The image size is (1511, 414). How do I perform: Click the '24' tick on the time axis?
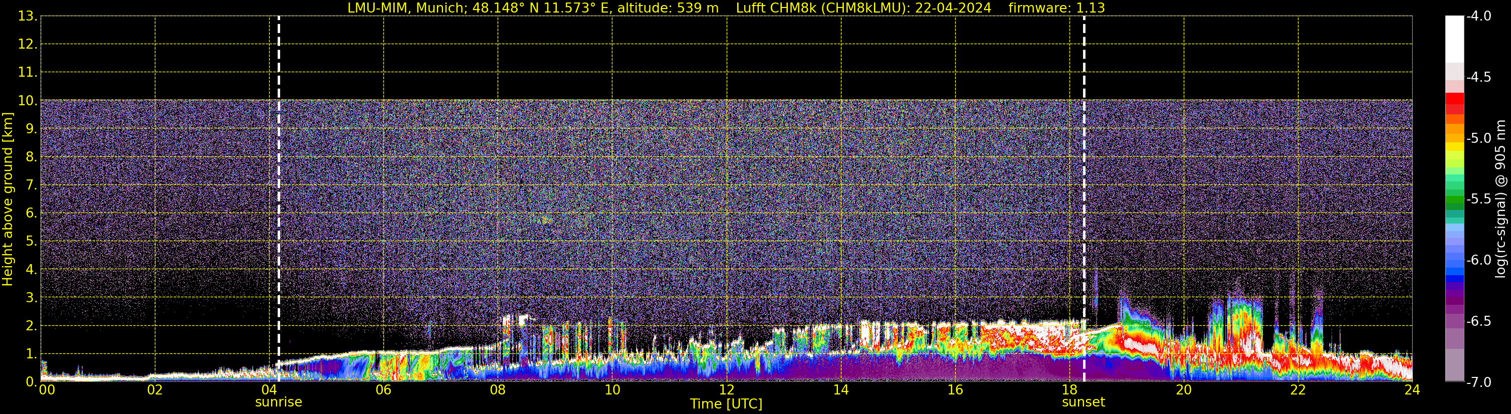pos(1412,390)
